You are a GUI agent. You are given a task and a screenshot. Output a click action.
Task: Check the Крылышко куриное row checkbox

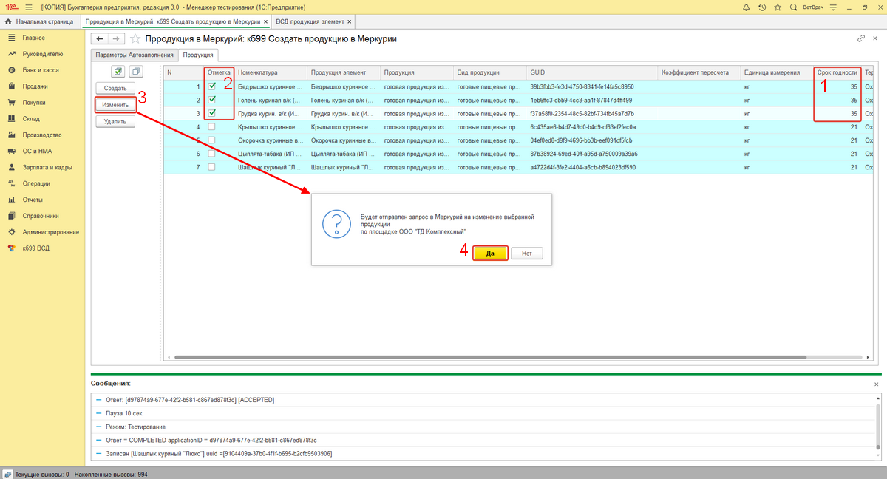pyautogui.click(x=212, y=127)
